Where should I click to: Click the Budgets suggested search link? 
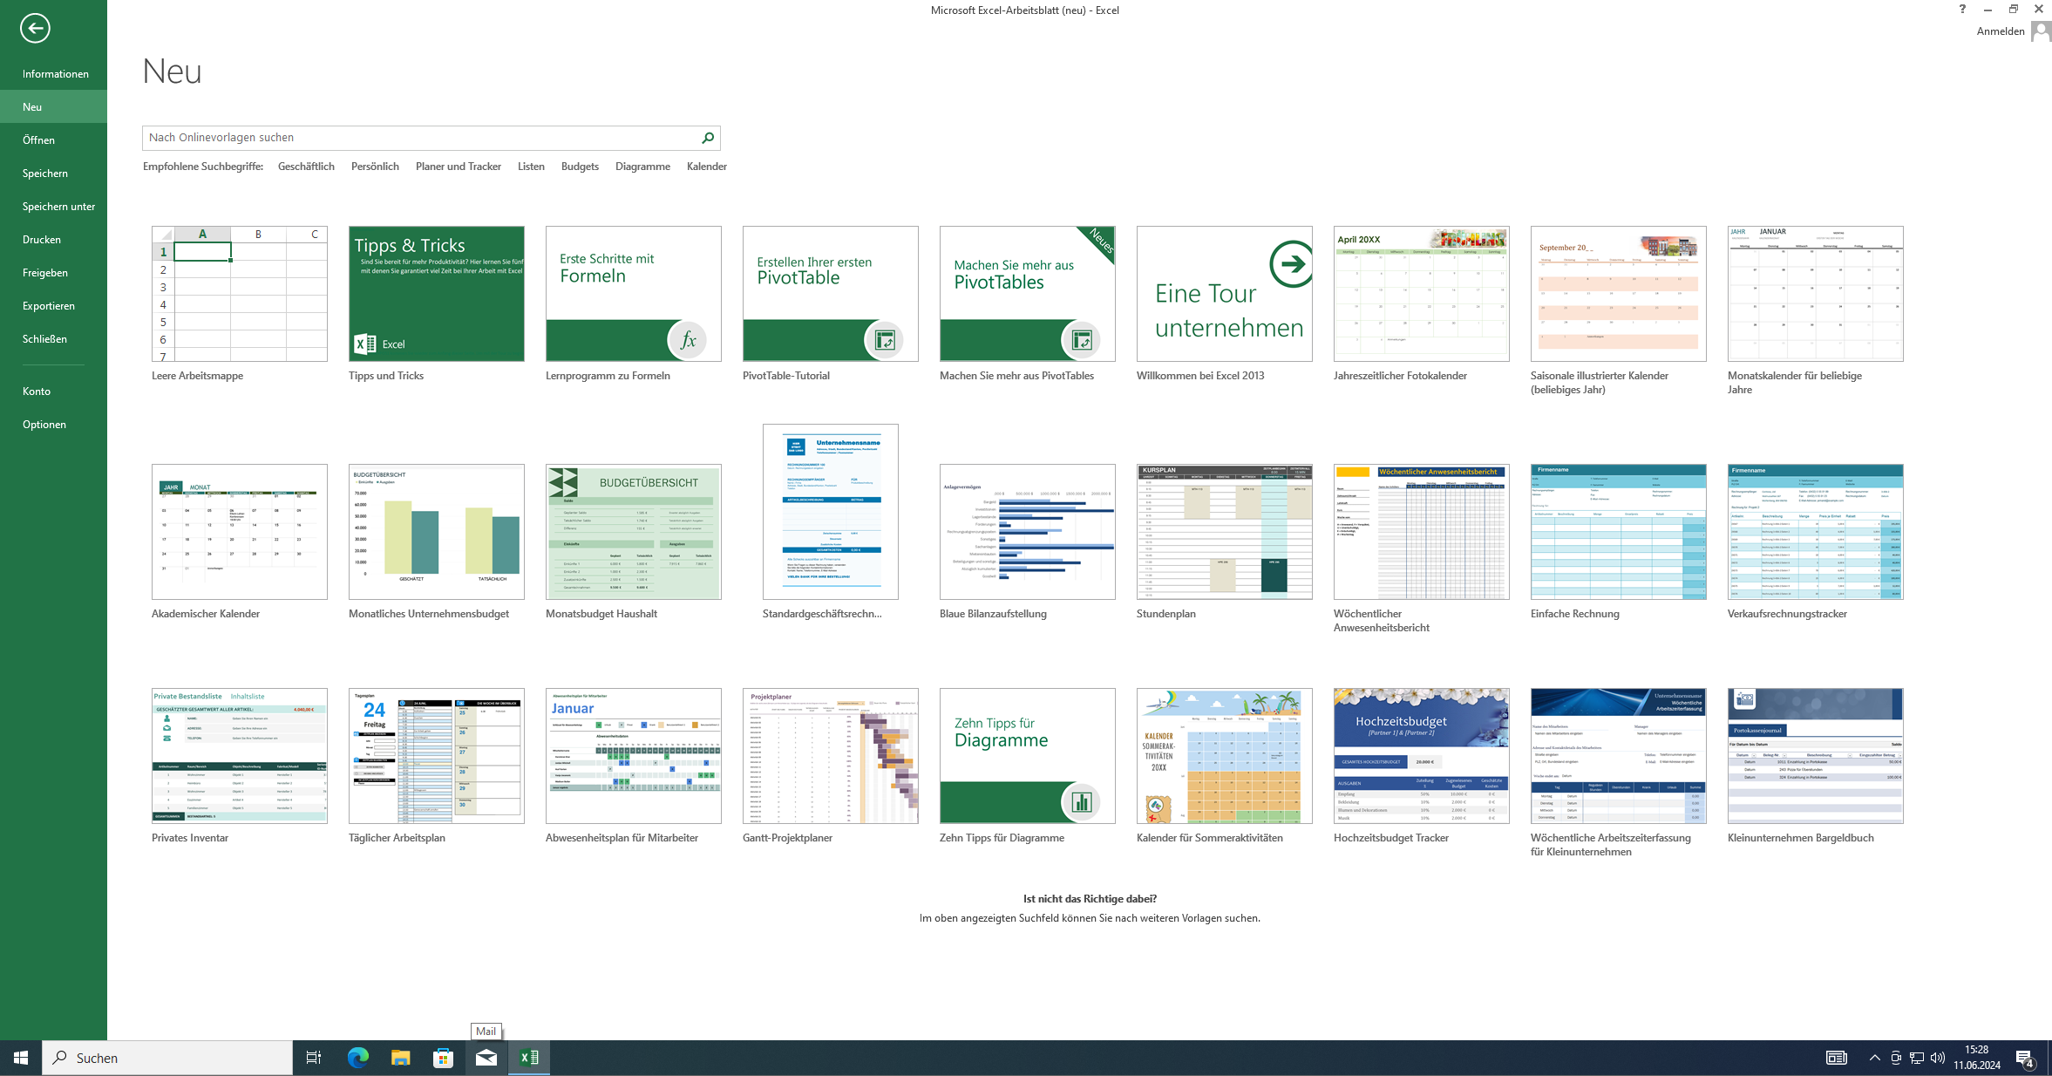click(580, 167)
